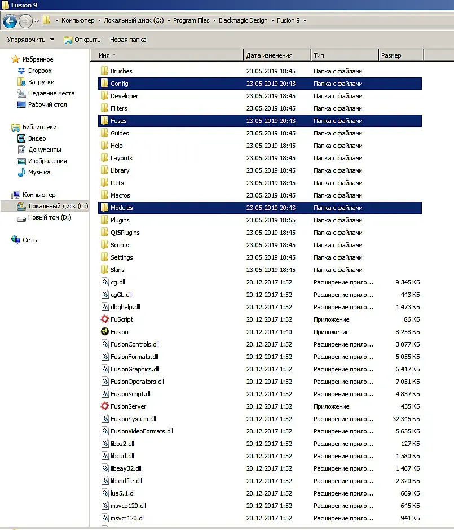Click the Загрузки folder icon in sidebar
The height and width of the screenshot is (530, 454).
tap(21, 82)
